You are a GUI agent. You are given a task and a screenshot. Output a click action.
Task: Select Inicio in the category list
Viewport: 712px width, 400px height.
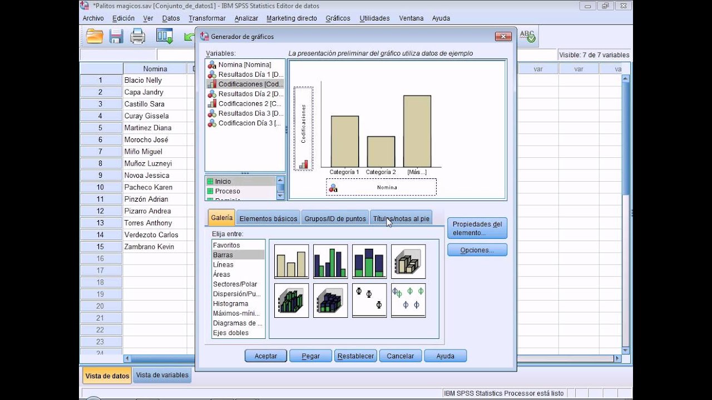click(x=240, y=181)
